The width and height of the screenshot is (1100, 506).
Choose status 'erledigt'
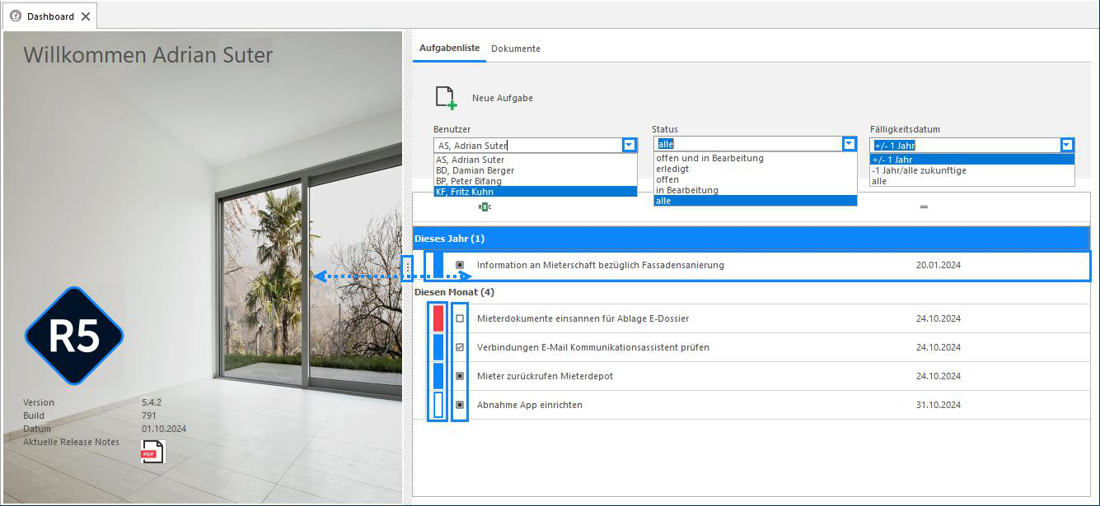click(x=756, y=169)
